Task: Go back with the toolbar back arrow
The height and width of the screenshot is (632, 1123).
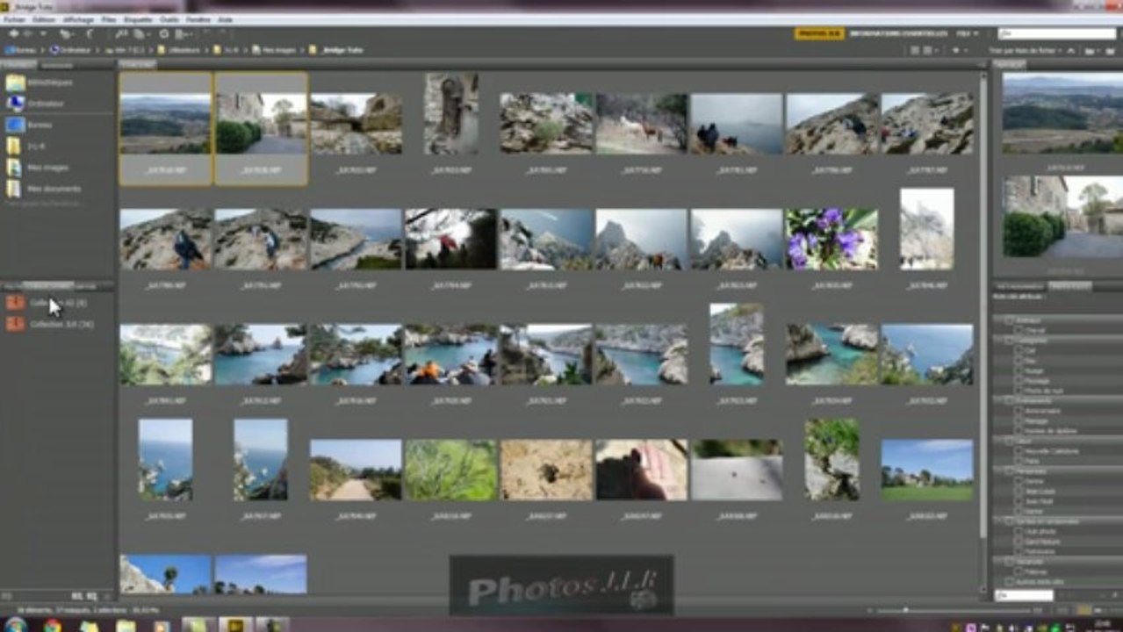Action: (x=14, y=34)
